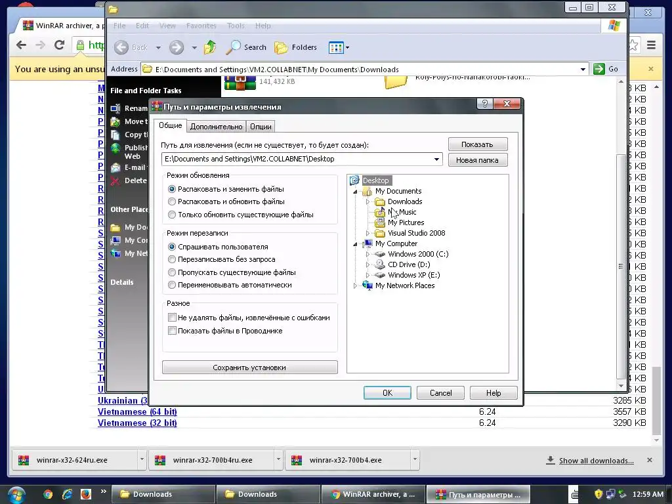Open the Explorer Favorites menu
The width and height of the screenshot is (672, 504).
201,26
